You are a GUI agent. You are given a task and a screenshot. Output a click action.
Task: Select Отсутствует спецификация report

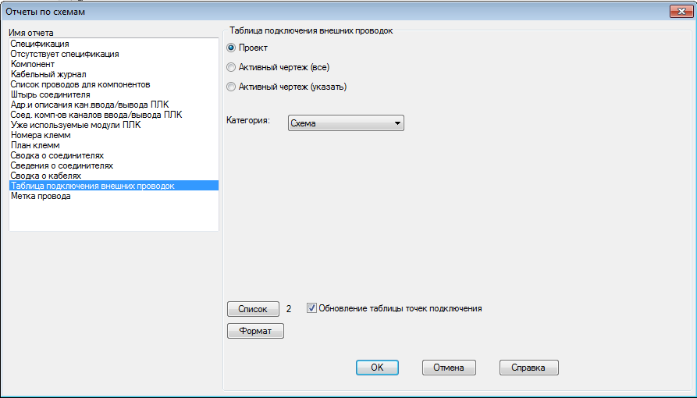click(x=65, y=55)
